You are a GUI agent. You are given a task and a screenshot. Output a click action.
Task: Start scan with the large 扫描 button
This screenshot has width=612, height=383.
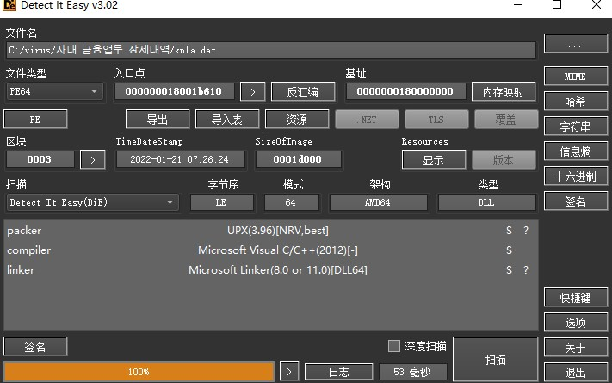click(495, 359)
